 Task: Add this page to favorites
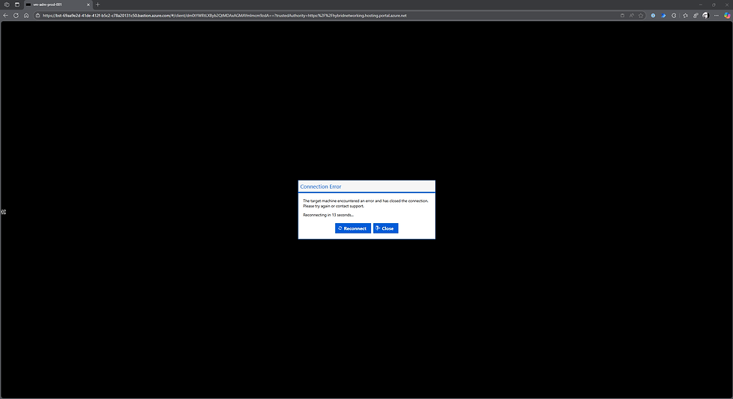pos(641,16)
